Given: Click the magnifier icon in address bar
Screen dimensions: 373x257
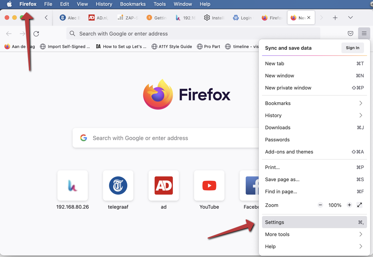Looking at the screenshot, I should [72, 33].
